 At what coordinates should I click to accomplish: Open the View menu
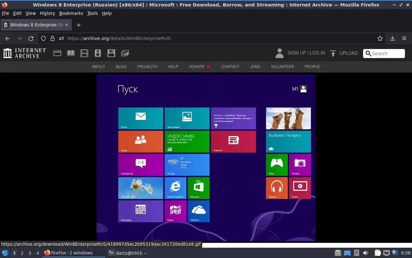tap(31, 13)
